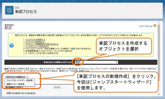Open the ヘルプトピックを参照する link
Viewport: 165px width, 99px height.
(35, 40)
